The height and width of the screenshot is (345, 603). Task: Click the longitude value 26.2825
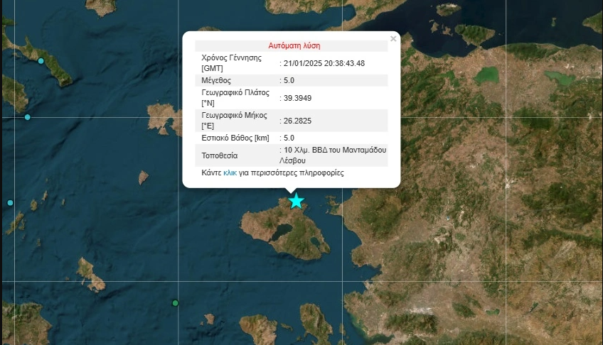(299, 119)
